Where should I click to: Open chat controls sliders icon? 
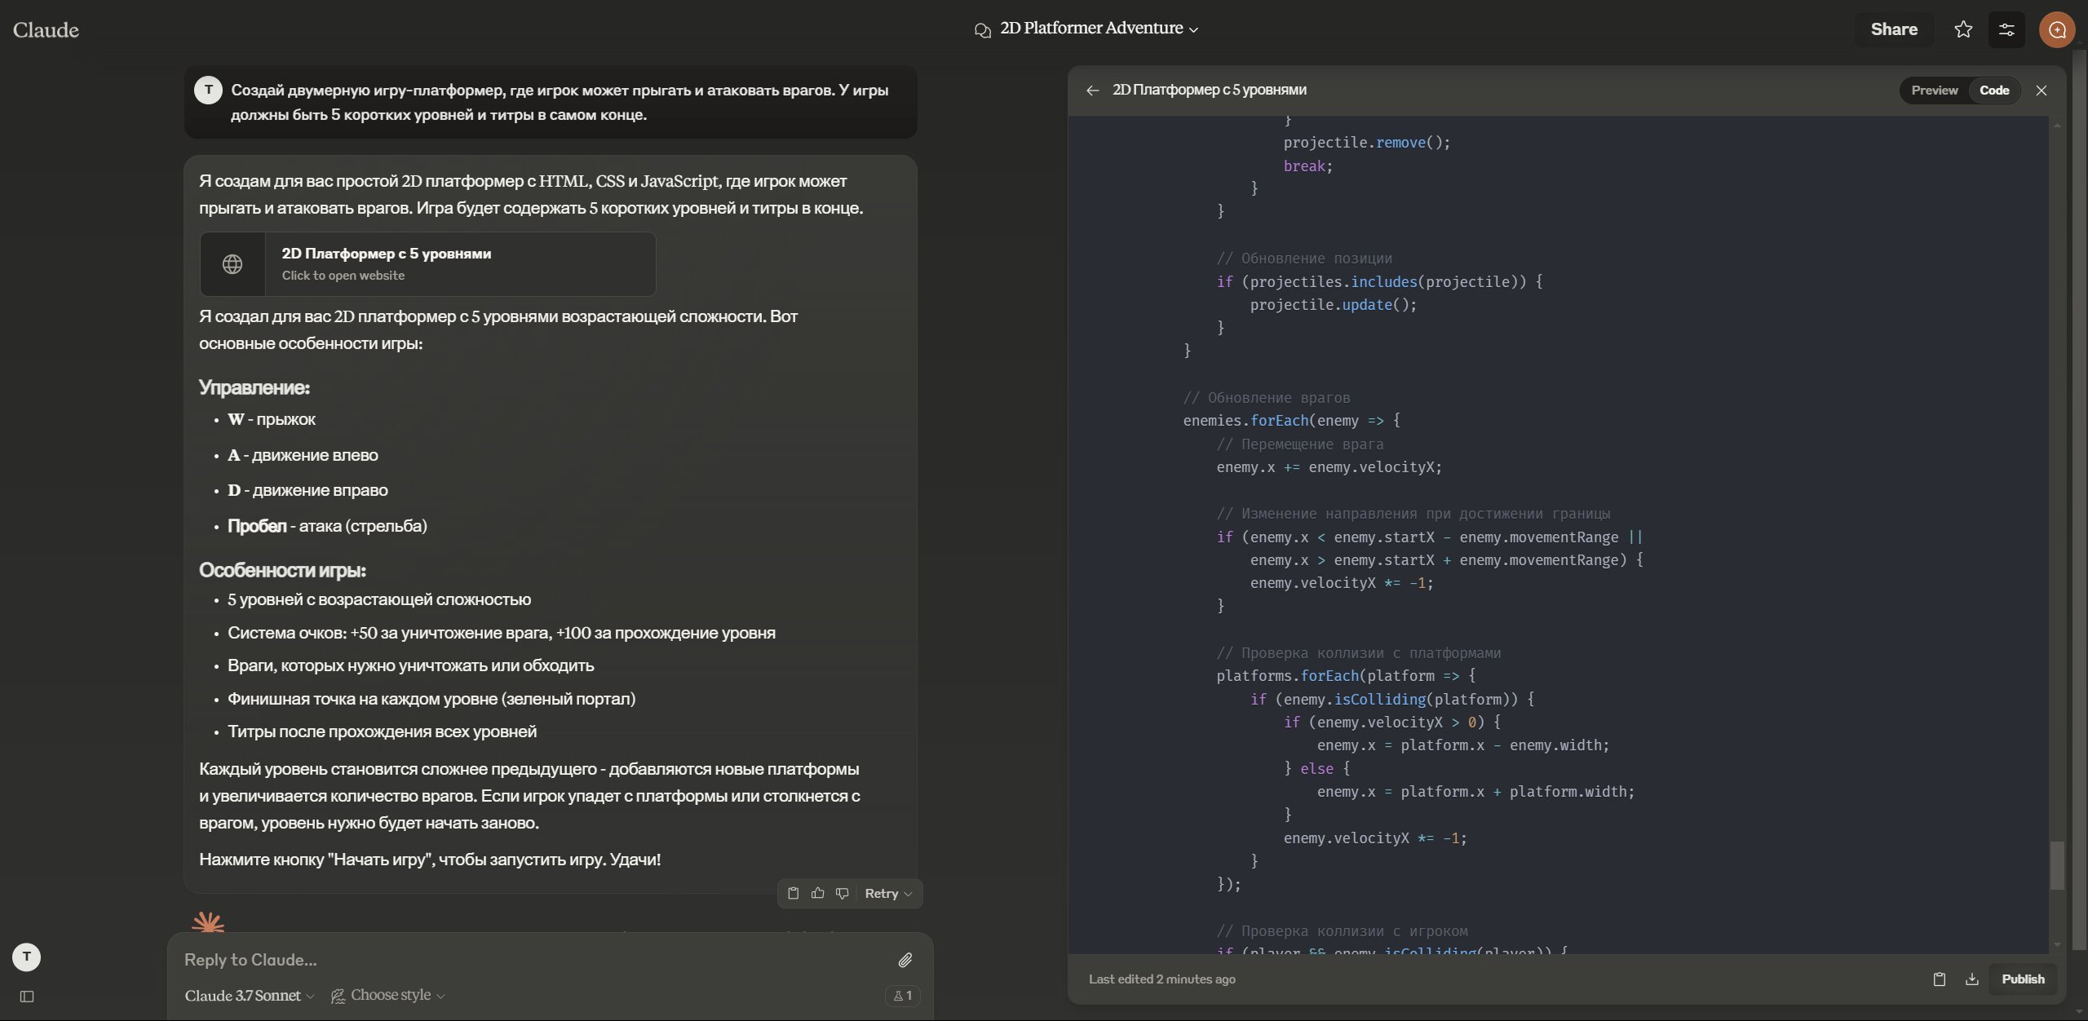[2006, 29]
